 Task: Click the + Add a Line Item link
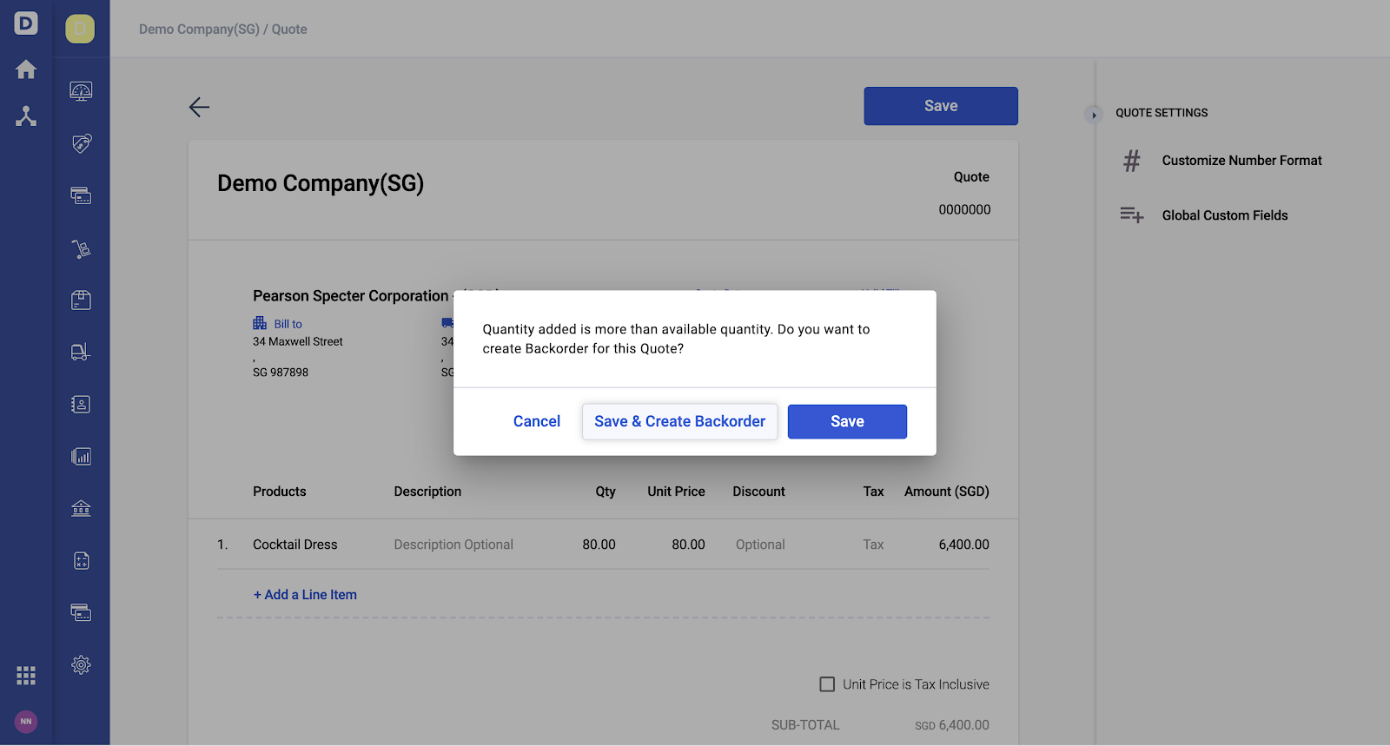tap(305, 595)
